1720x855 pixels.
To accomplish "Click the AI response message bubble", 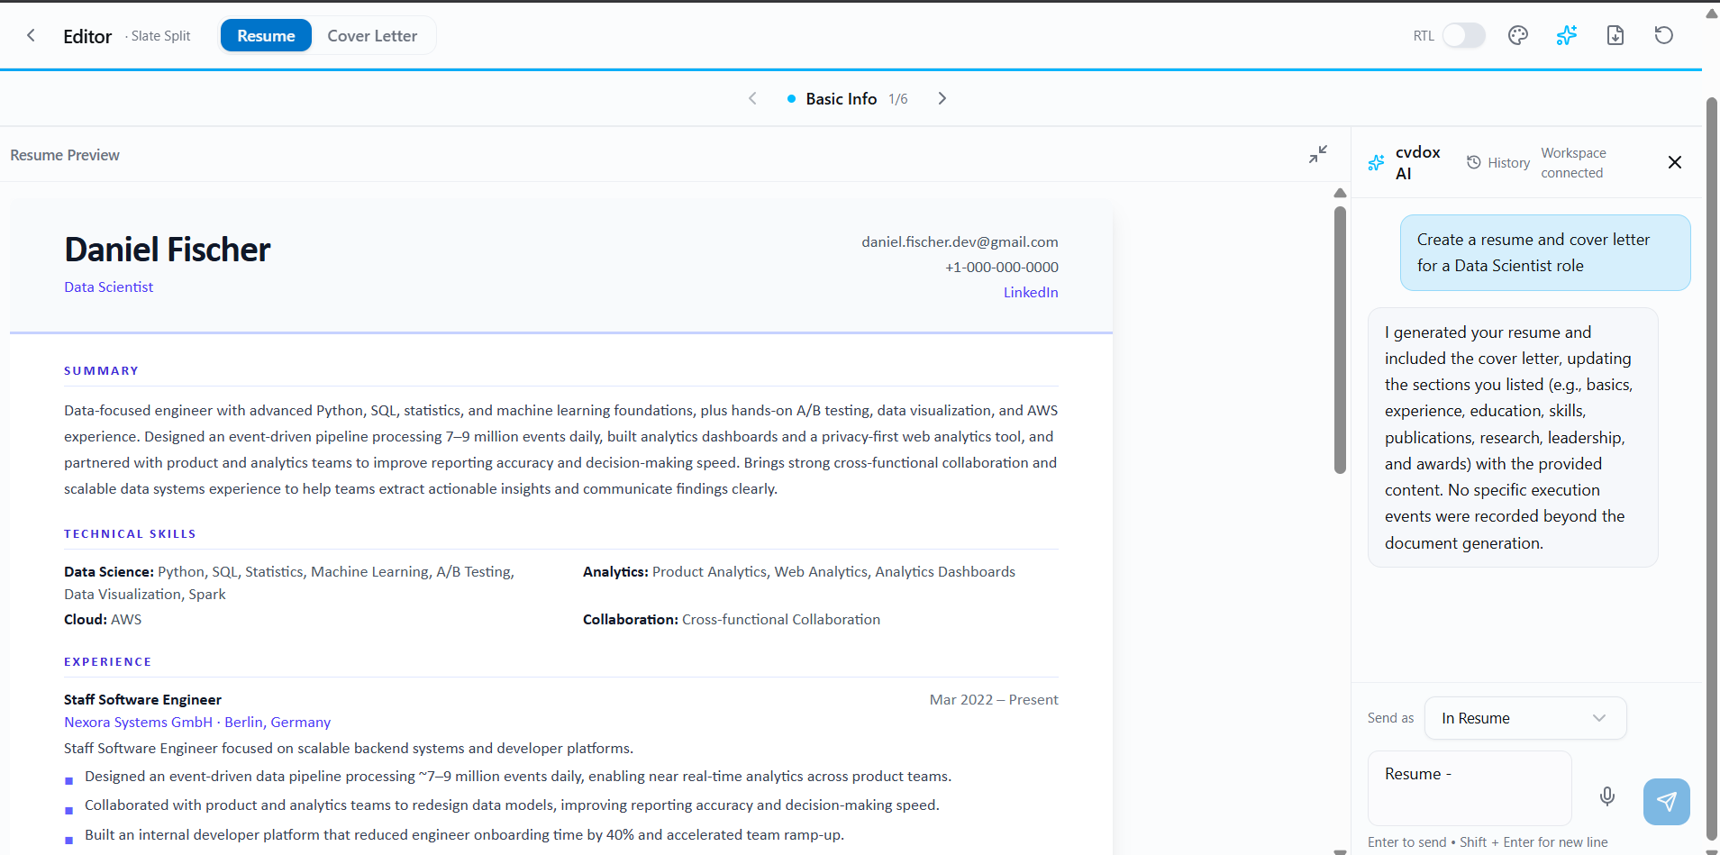I will [1513, 437].
